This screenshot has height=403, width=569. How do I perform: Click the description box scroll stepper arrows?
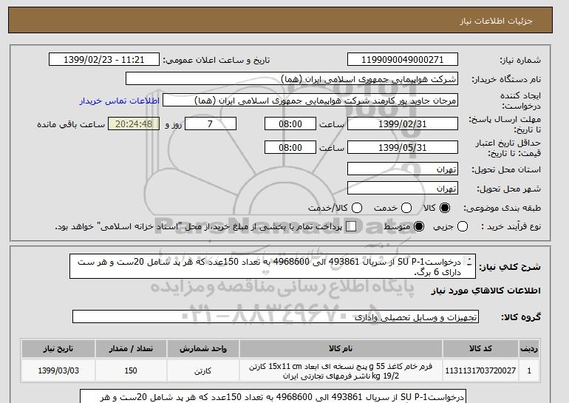pos(469,262)
